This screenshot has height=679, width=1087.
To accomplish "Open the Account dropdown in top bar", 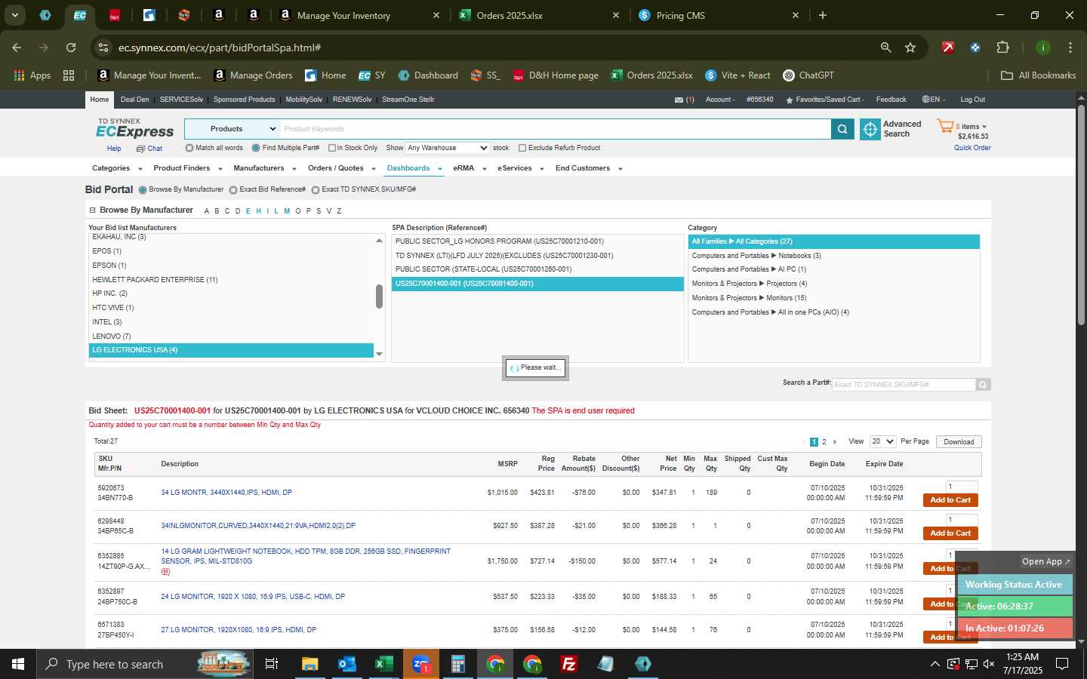I will click(720, 100).
